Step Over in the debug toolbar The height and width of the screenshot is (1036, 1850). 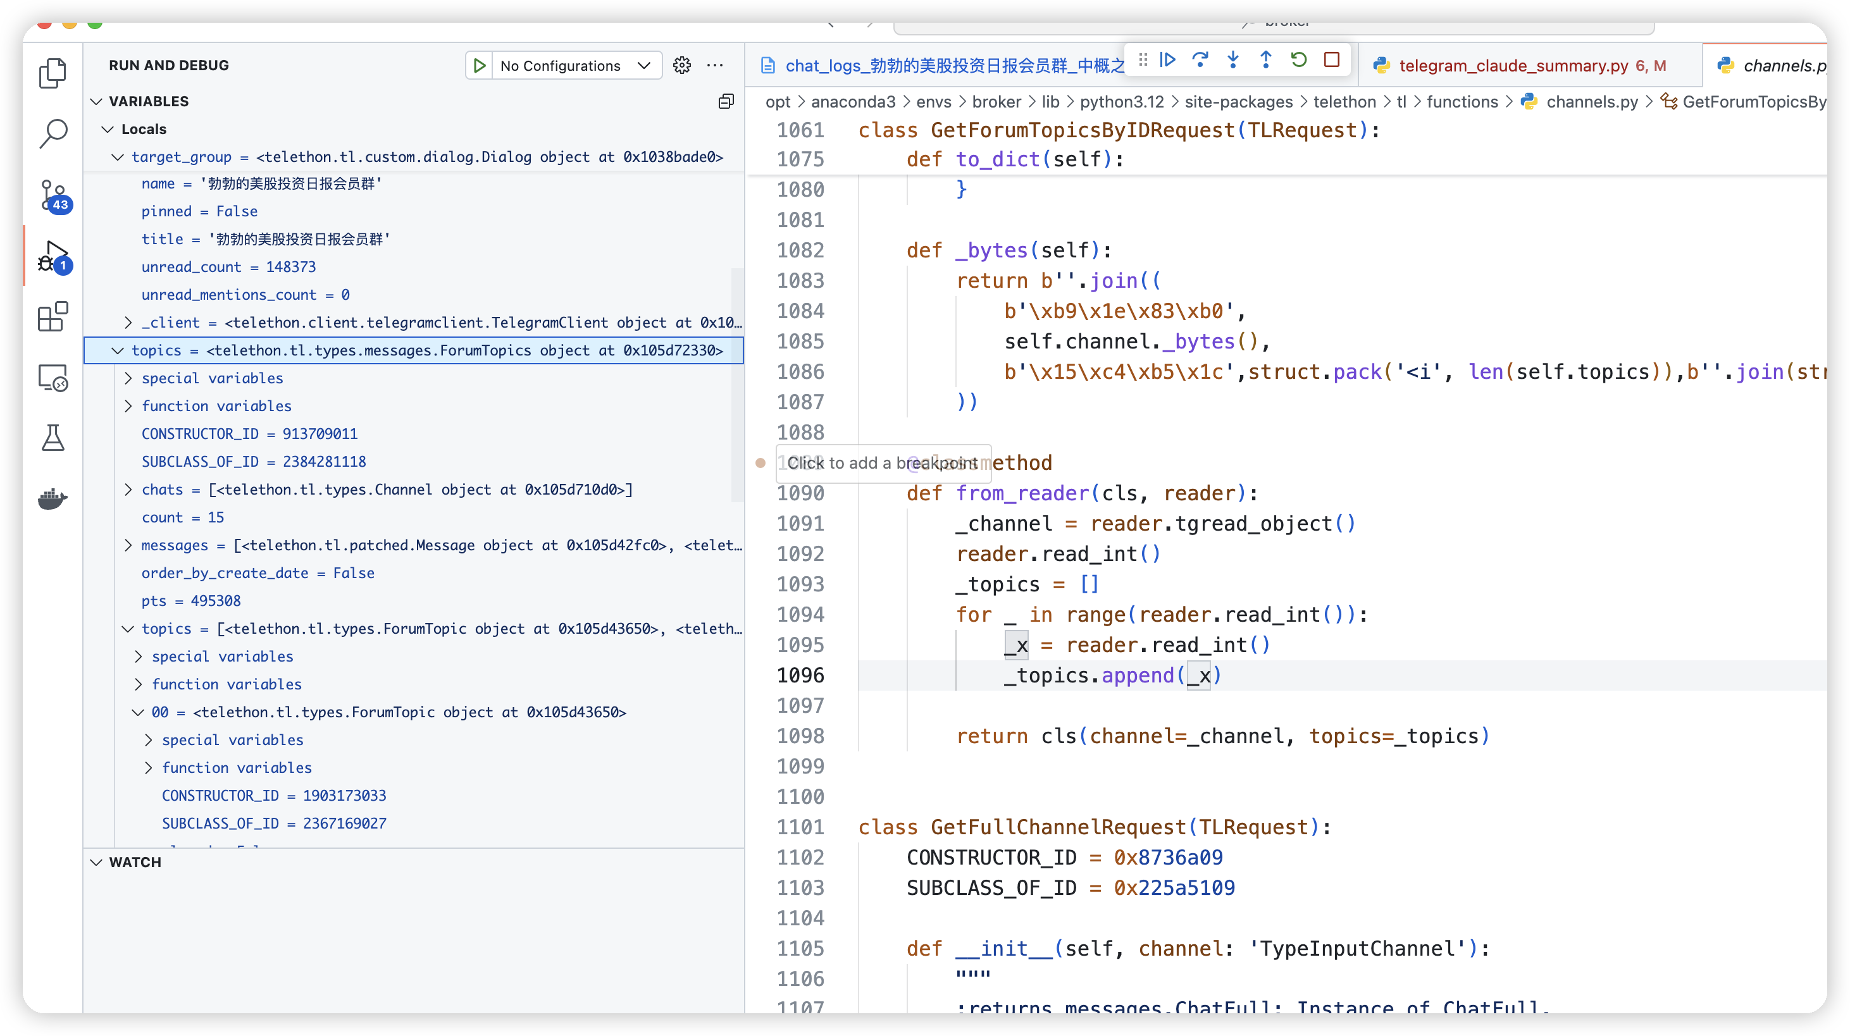click(x=1200, y=59)
